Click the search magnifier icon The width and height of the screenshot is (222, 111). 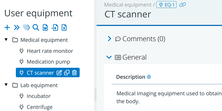(36, 27)
